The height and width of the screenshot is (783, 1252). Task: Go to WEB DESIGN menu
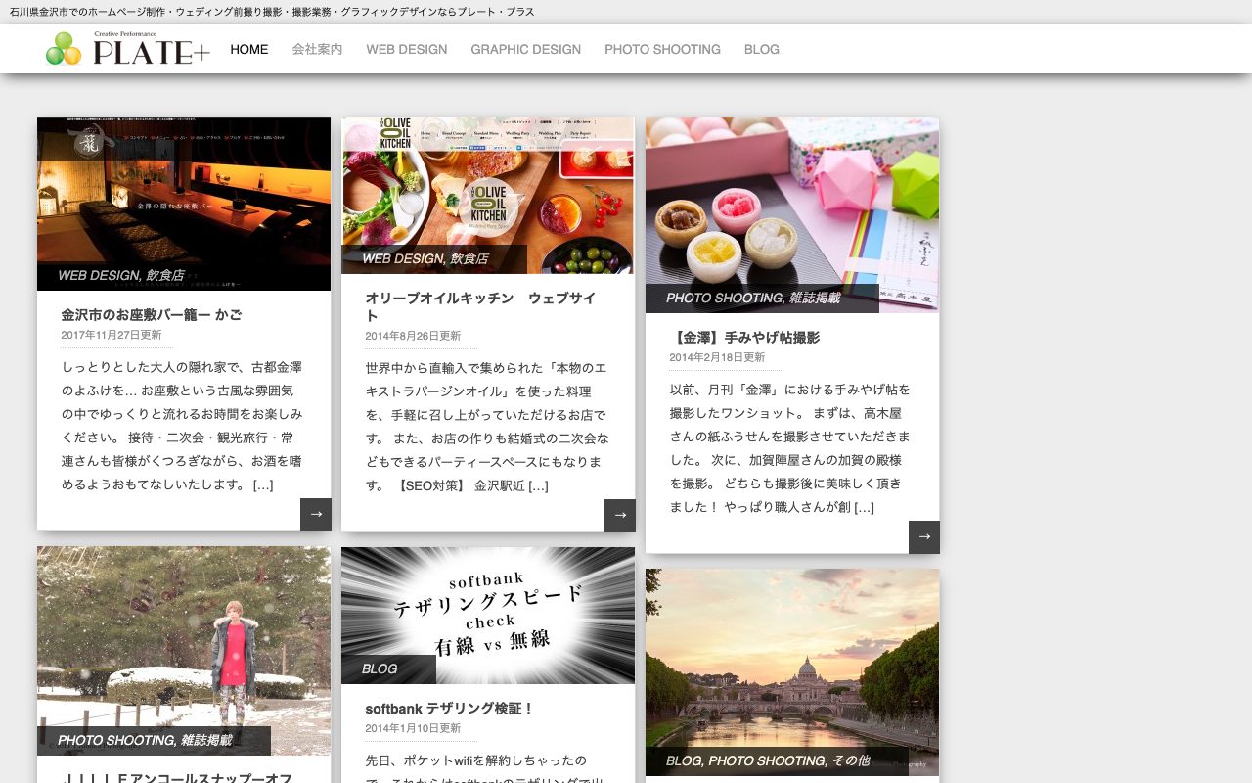pyautogui.click(x=407, y=49)
